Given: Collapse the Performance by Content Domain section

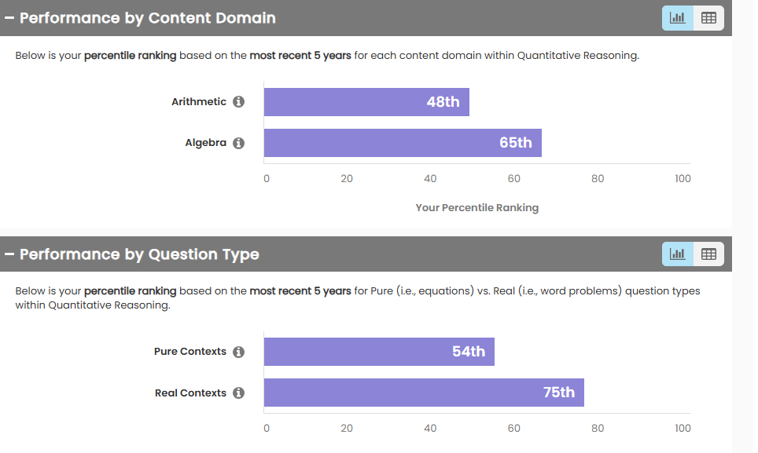Looking at the screenshot, I should point(9,17).
